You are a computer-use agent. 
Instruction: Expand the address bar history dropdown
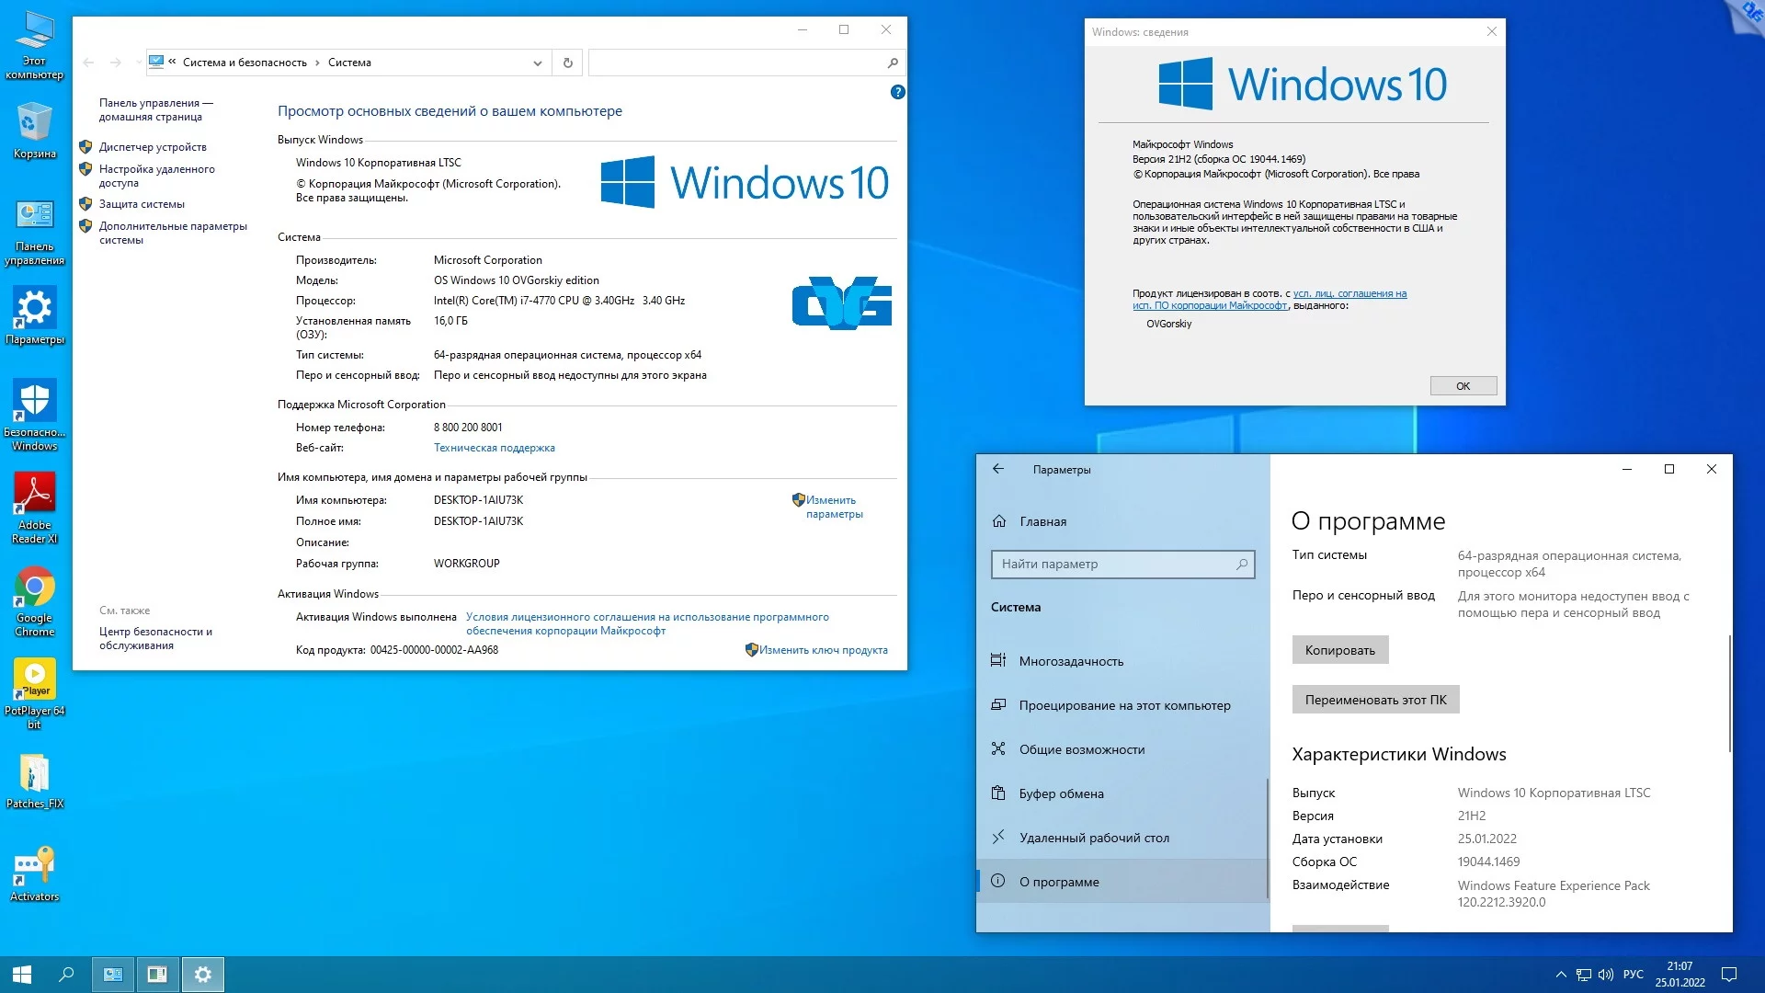(x=537, y=63)
